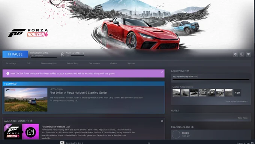The height and width of the screenshot is (144, 255).
Task: Select the second locked achievement thumbnail
Action: (x=185, y=93)
